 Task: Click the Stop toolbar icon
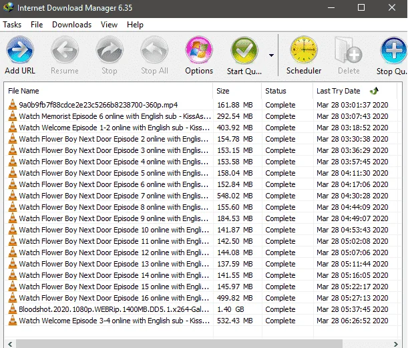[110, 49]
